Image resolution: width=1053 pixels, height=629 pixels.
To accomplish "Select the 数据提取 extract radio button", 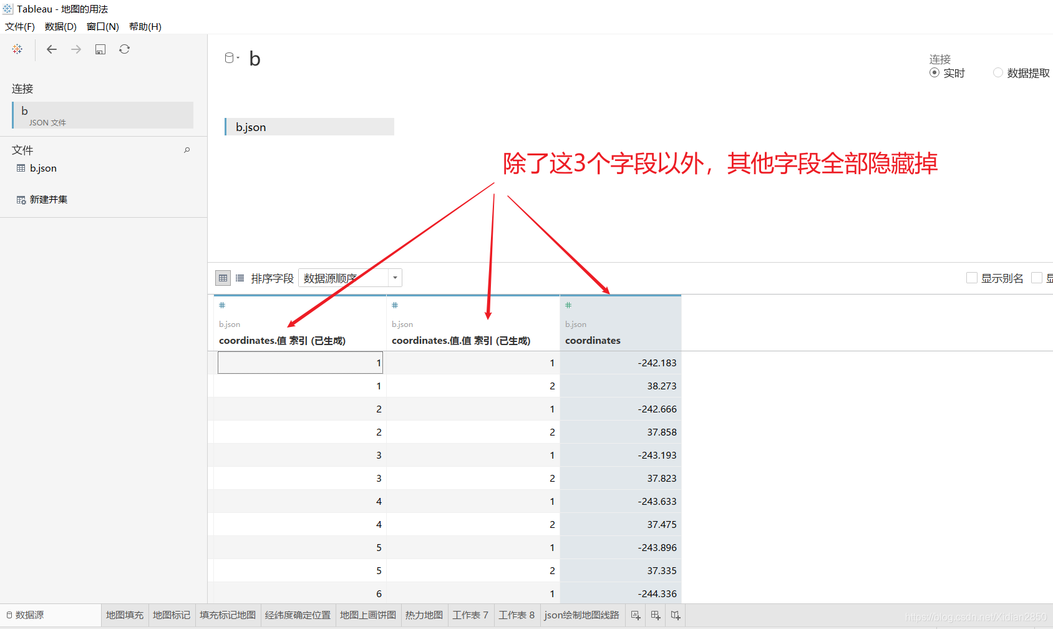I will point(998,72).
